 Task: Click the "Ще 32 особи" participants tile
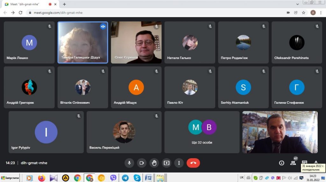pyautogui.click(x=202, y=132)
